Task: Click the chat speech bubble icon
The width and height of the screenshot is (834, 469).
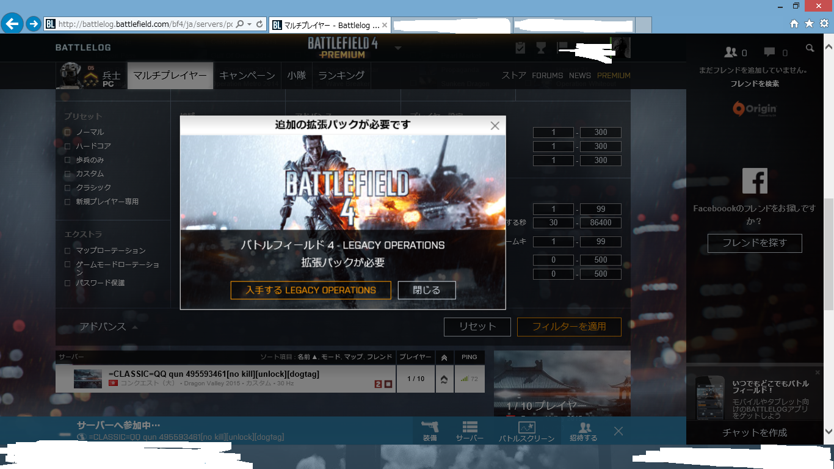Action: coord(769,53)
